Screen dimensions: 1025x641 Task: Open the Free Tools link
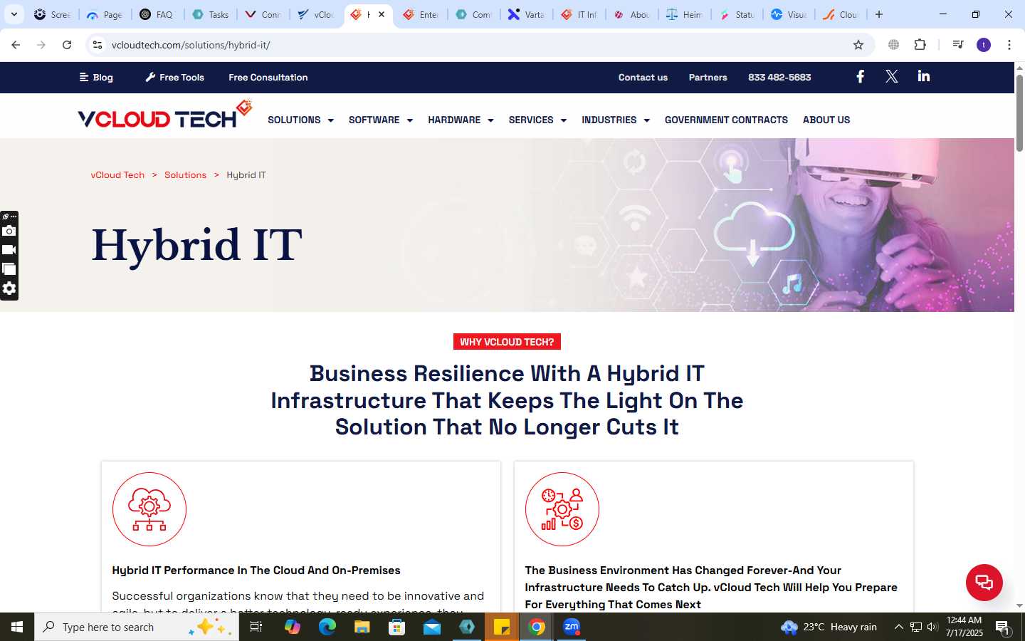(x=175, y=77)
